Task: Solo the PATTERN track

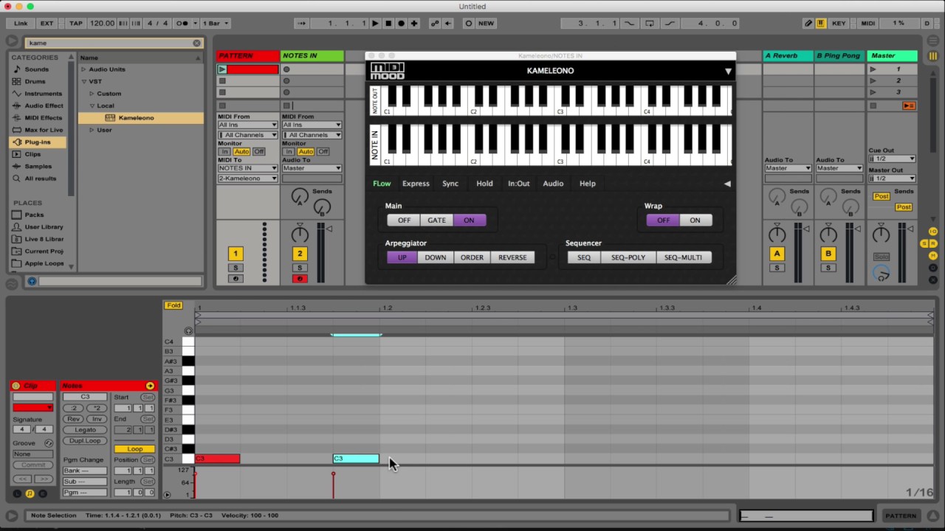Action: (x=236, y=268)
